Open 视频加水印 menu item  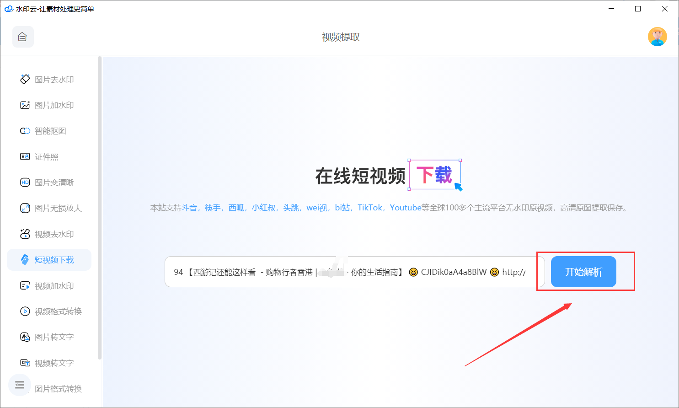click(x=49, y=286)
